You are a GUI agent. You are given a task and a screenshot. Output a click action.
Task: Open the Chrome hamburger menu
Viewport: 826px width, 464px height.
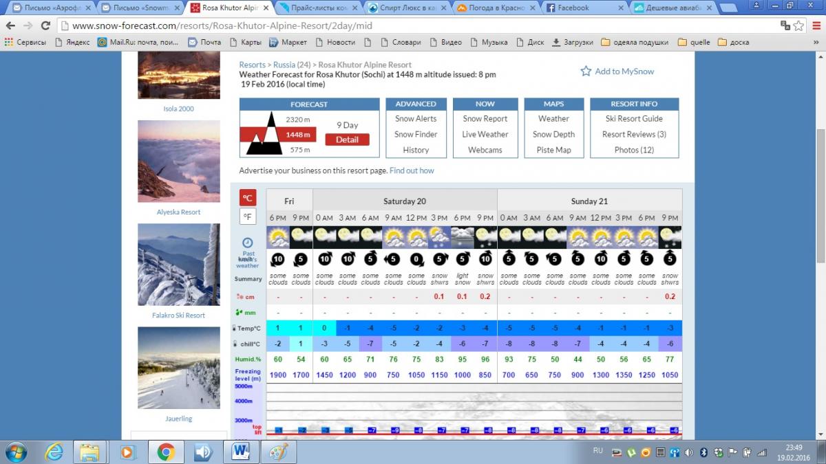tap(816, 25)
